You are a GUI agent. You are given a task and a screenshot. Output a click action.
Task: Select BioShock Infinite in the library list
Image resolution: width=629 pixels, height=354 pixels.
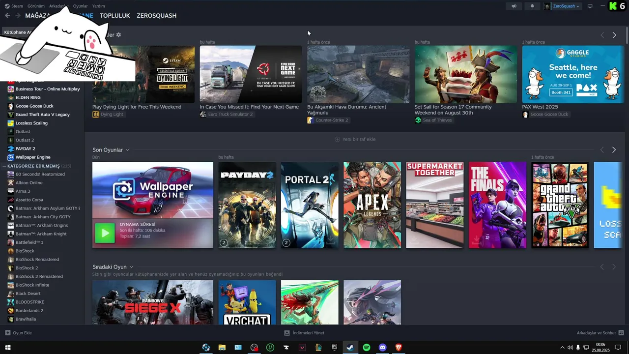[32, 285]
